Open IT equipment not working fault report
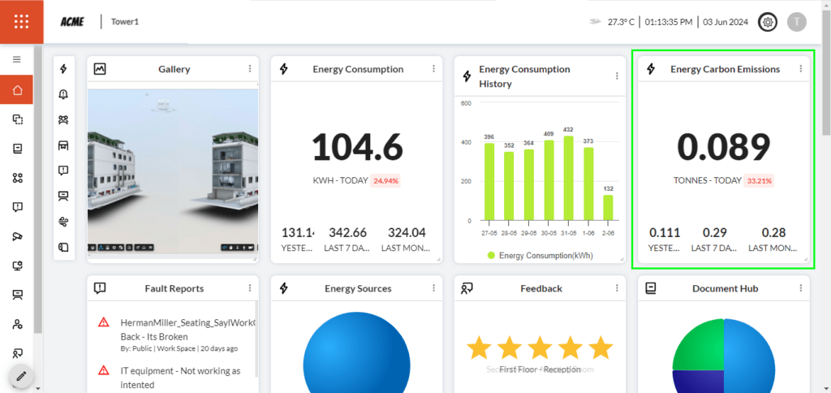 click(x=180, y=377)
